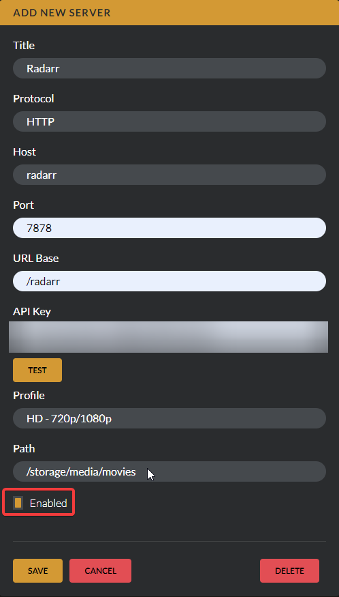Click the 'Protocol' field label
This screenshot has height=597, width=339.
(x=33, y=99)
